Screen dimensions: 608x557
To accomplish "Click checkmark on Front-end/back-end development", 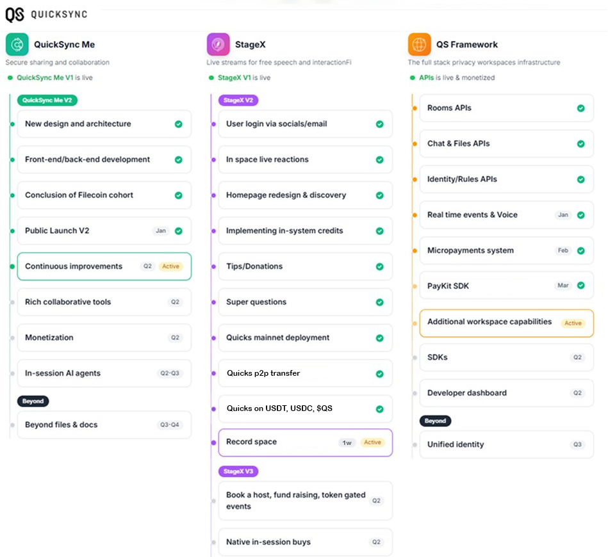I will click(x=178, y=159).
